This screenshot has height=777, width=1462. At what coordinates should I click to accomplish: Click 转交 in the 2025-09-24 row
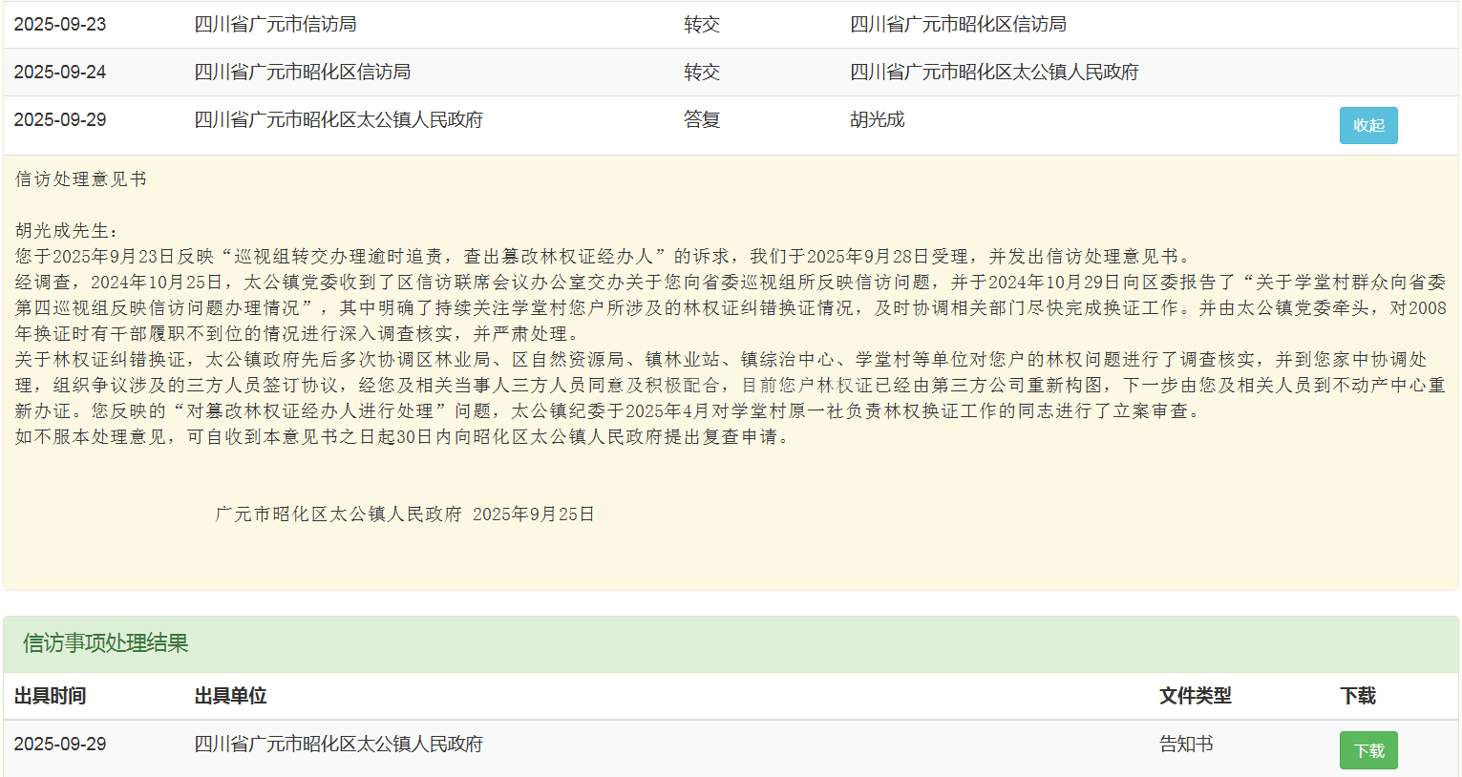click(x=701, y=73)
